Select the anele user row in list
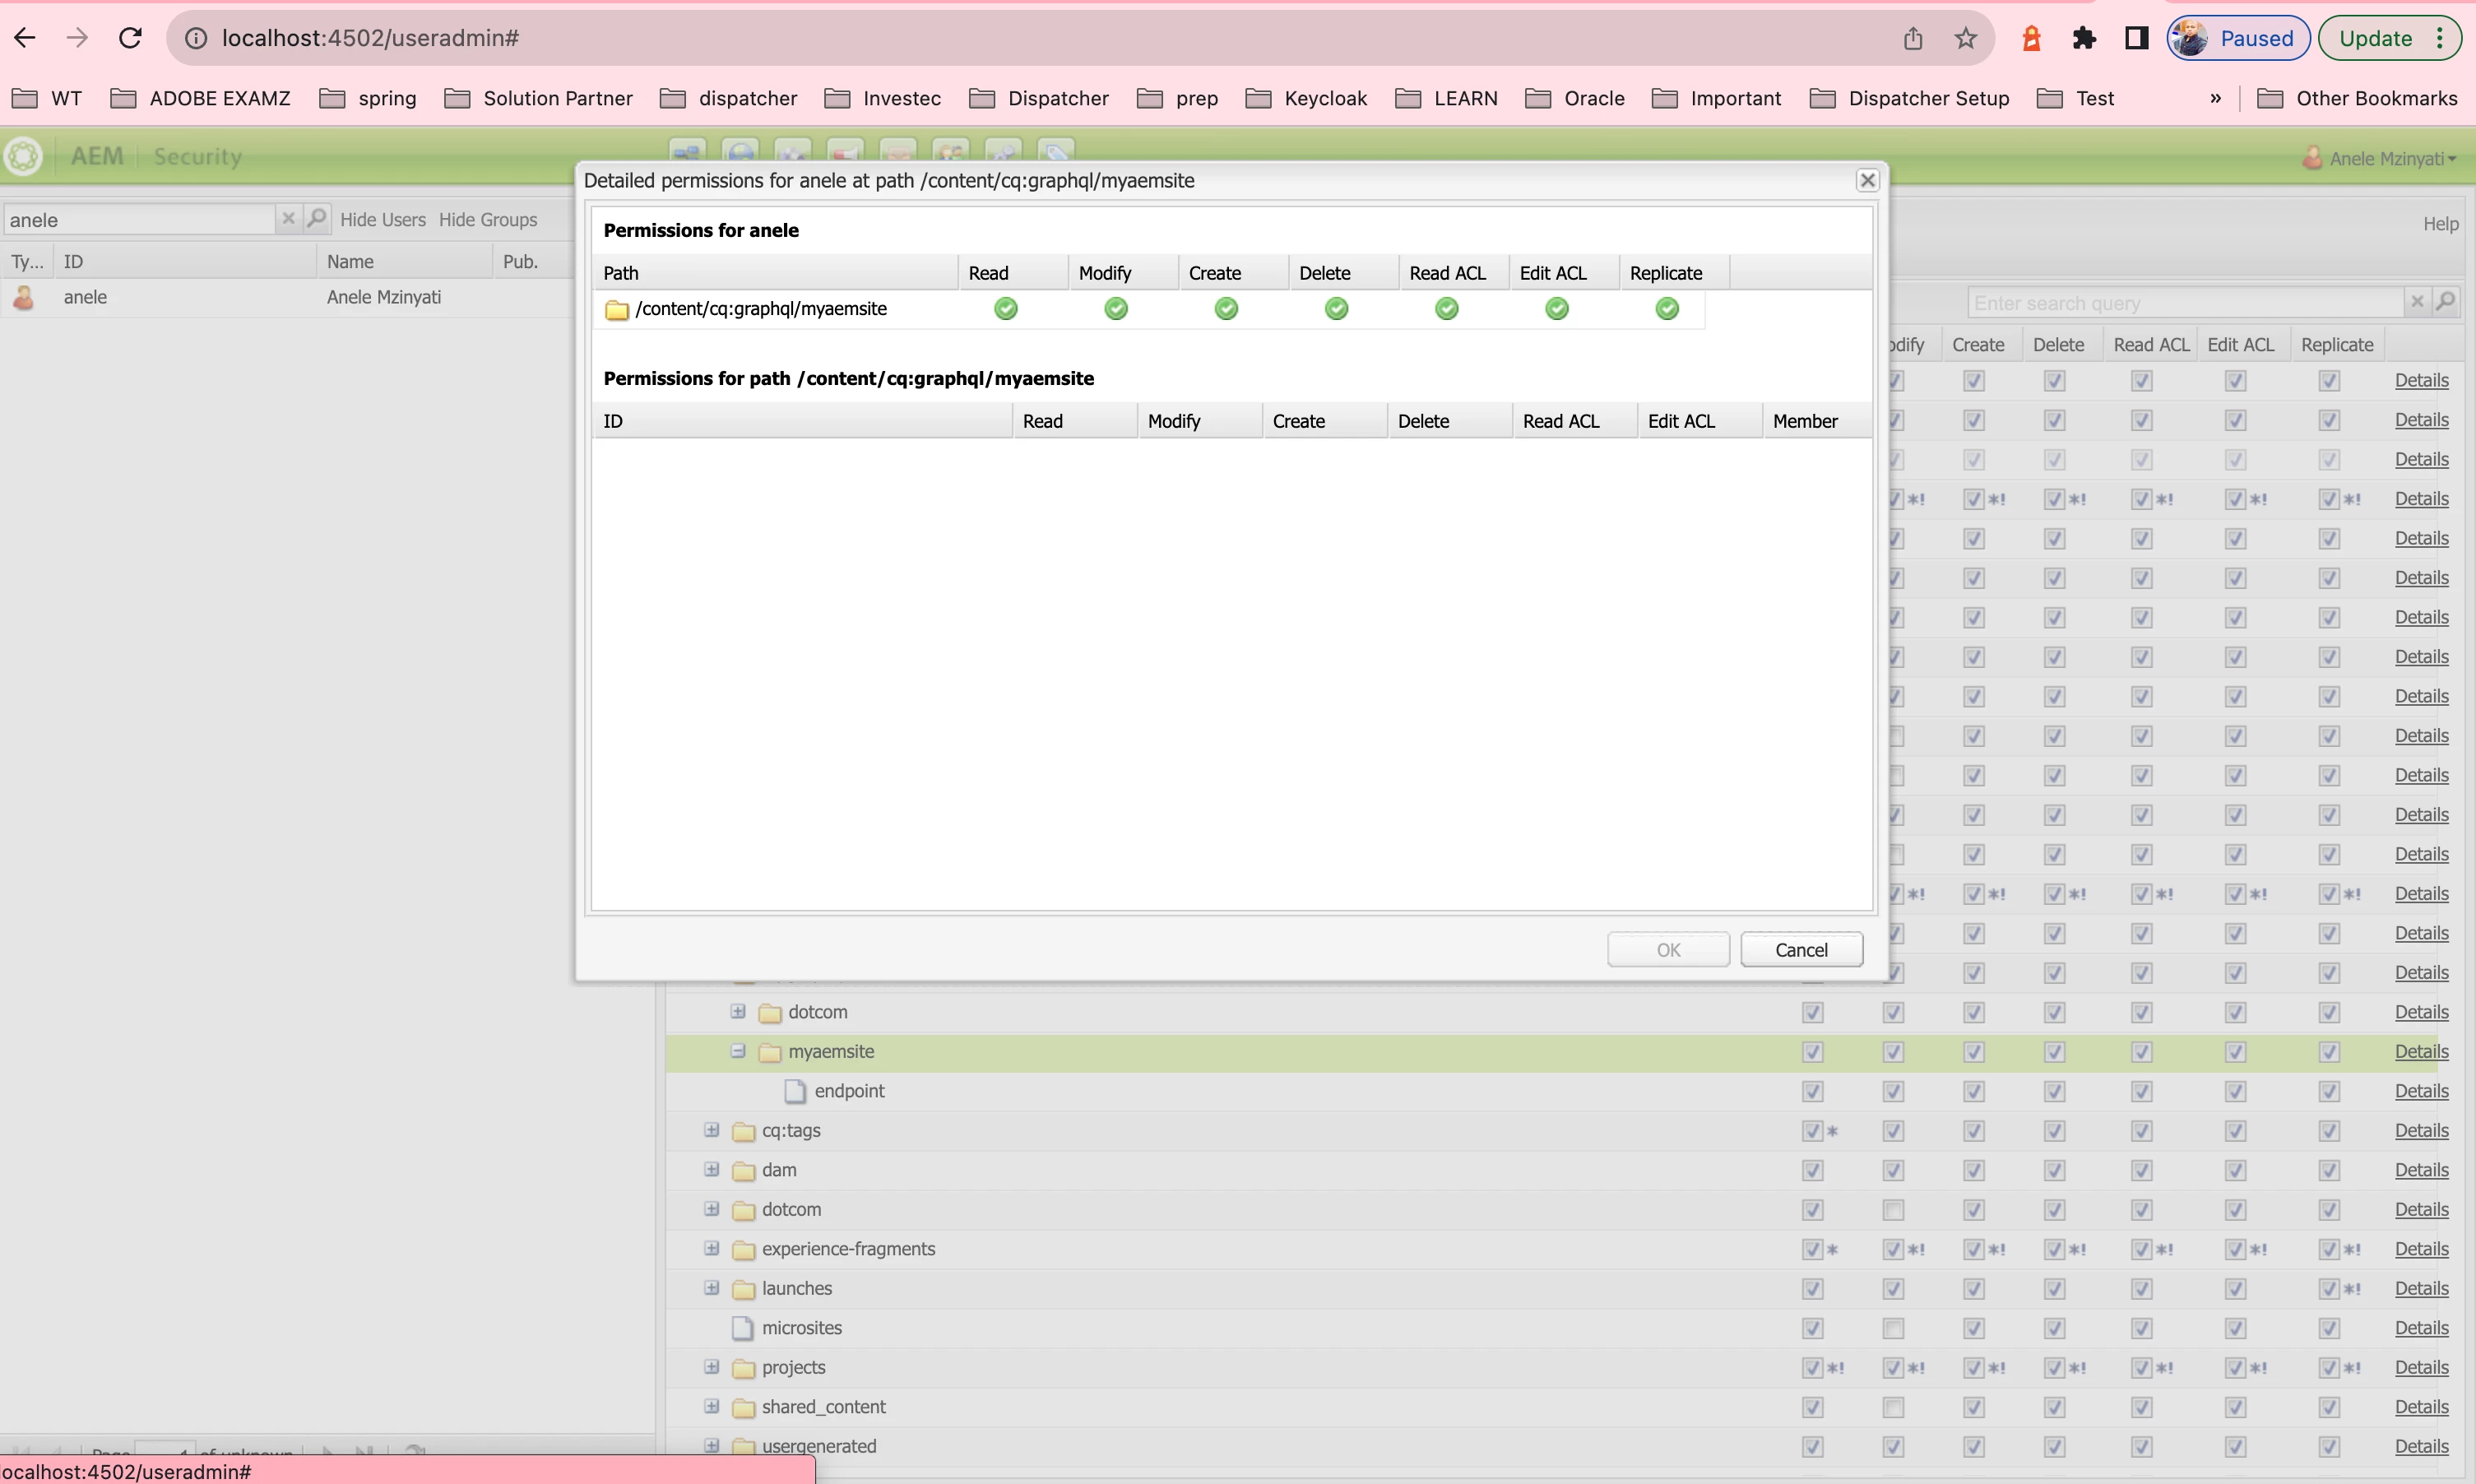This screenshot has height=1484, width=2476. pyautogui.click(x=85, y=297)
